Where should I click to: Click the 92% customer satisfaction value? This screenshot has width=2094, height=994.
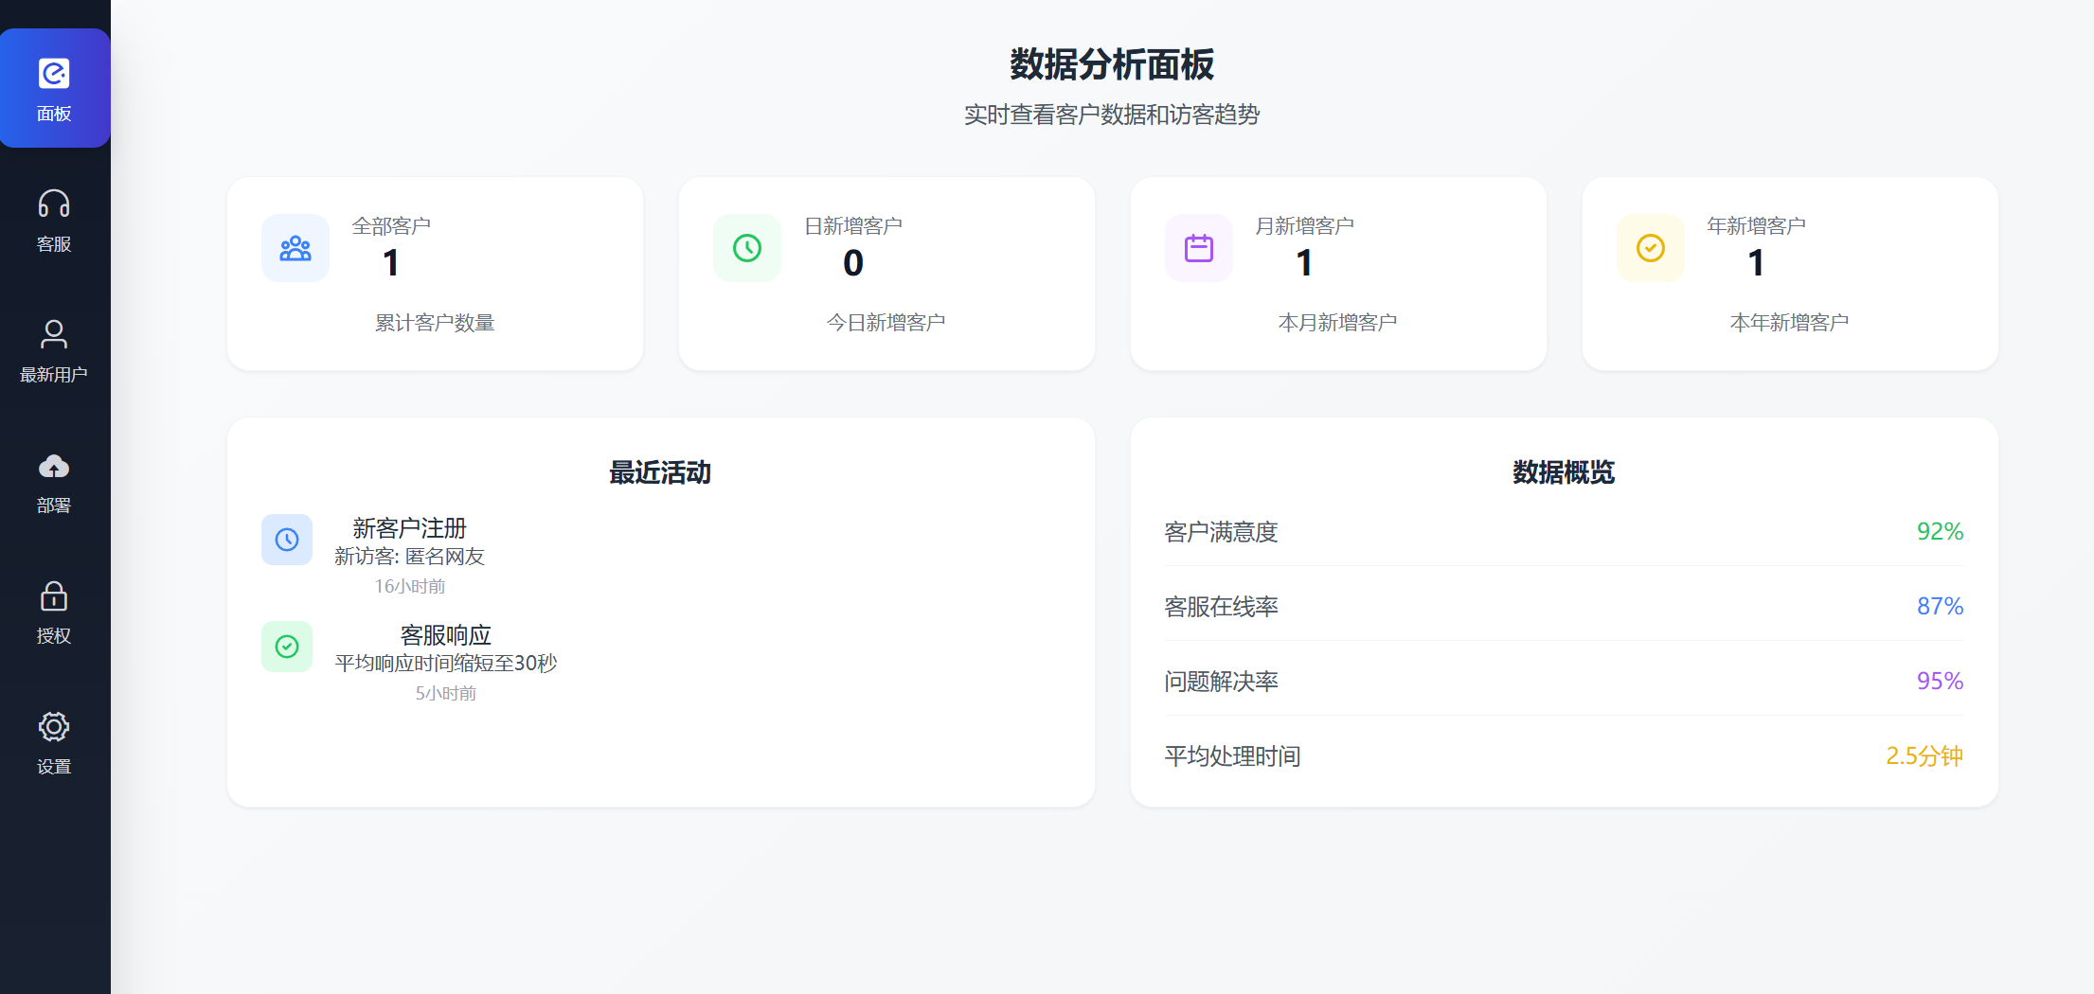(x=1939, y=532)
